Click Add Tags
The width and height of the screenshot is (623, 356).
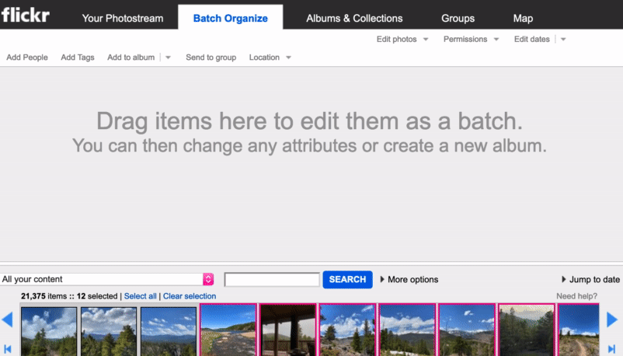click(x=78, y=58)
